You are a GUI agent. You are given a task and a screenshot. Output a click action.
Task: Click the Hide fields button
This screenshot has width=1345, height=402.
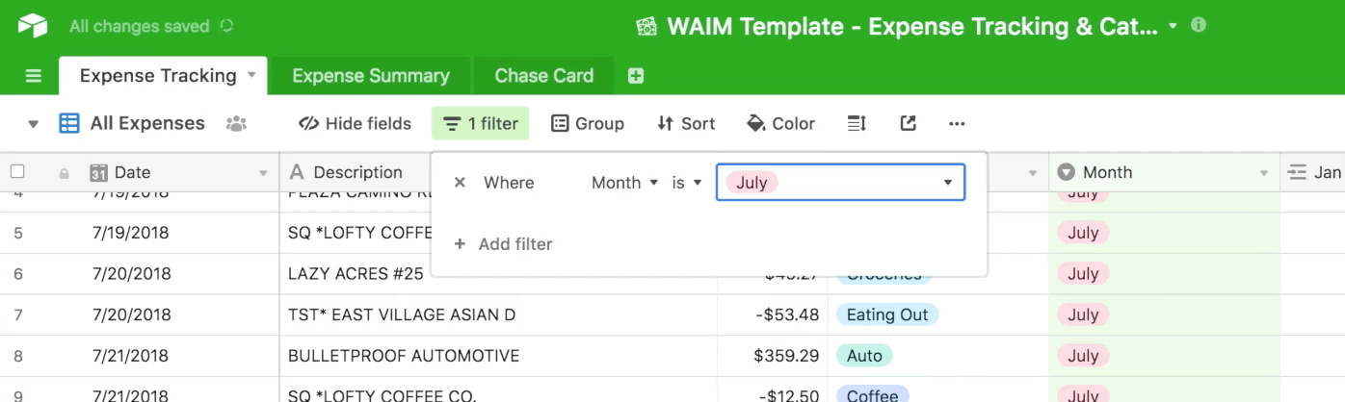[x=355, y=123]
